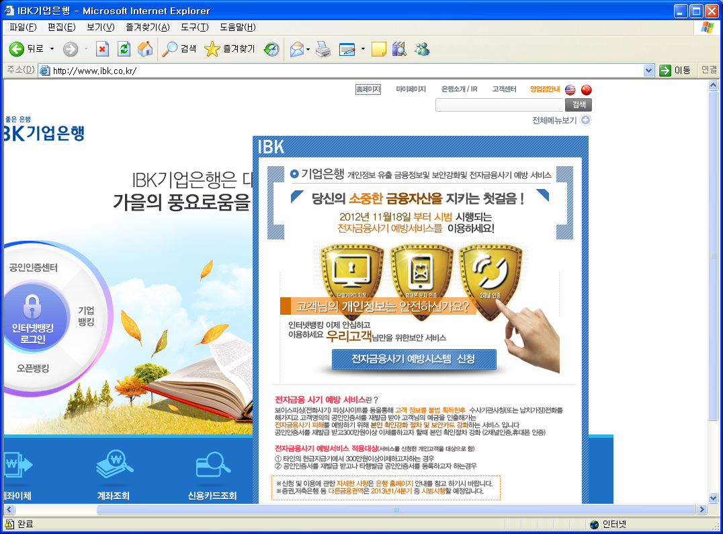Go back with the 뒤로 arrow button
Screen dimensions: 723x534
click(26, 49)
